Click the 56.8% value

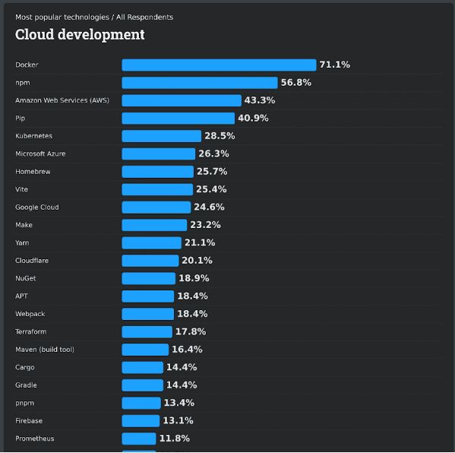296,83
